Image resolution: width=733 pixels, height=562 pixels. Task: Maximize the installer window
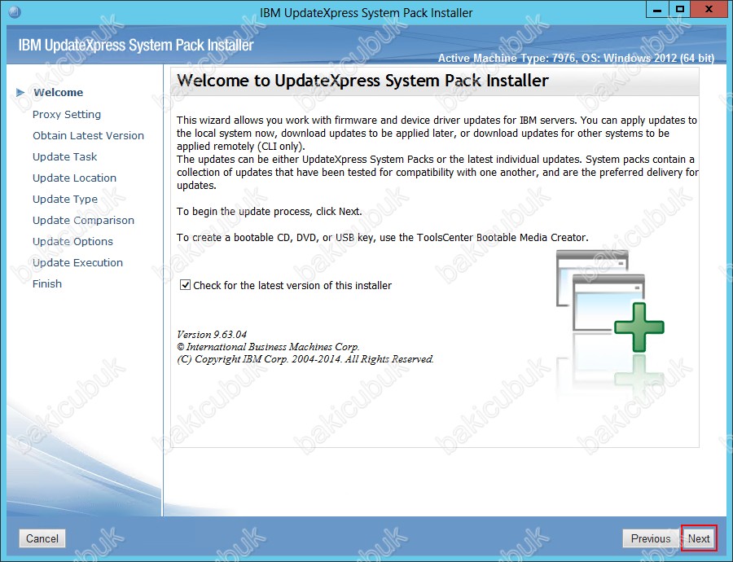[x=680, y=11]
